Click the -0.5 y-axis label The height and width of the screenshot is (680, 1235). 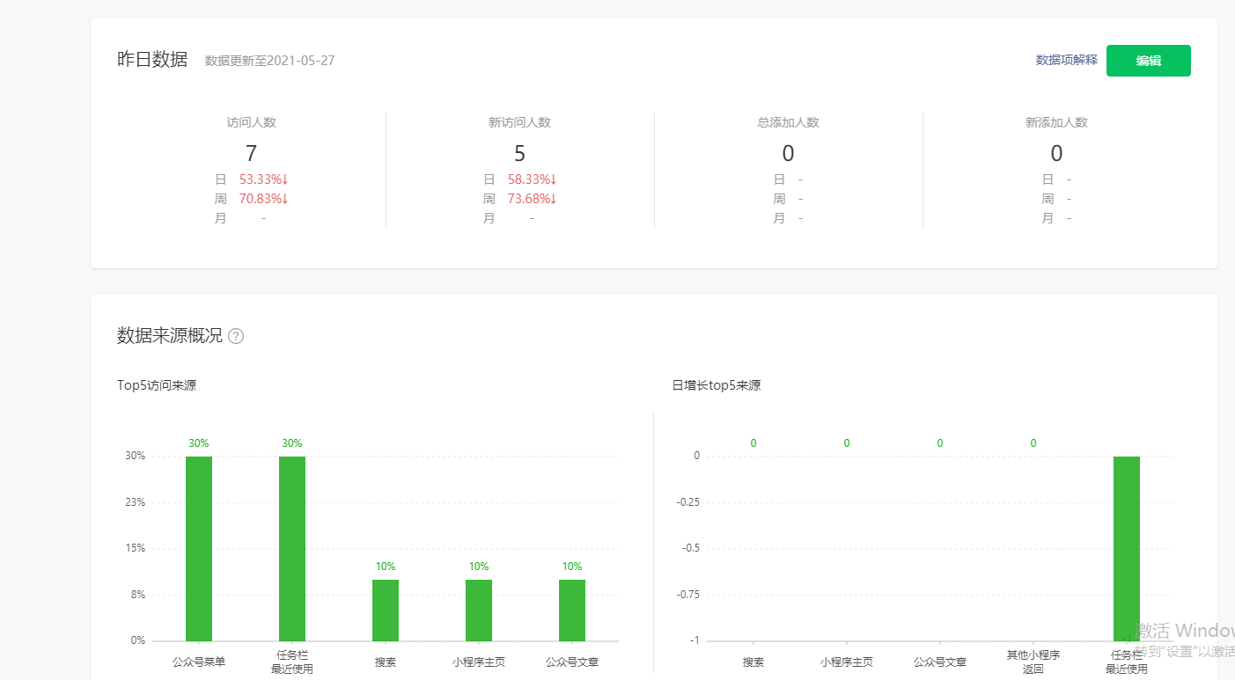coord(691,548)
